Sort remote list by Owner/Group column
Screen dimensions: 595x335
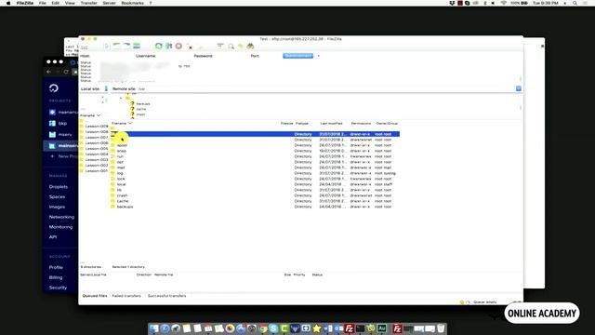(x=387, y=124)
